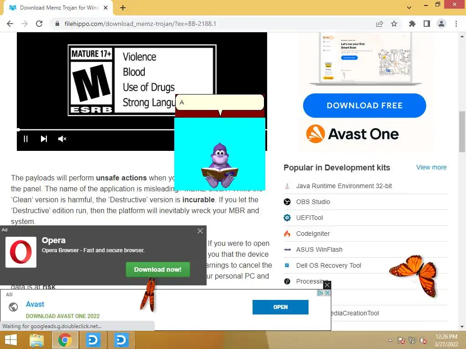
Task: Pause the video
Action: pos(25,139)
